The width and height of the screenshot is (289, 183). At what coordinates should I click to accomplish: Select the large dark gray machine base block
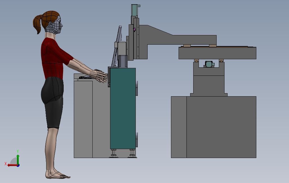[221, 127]
